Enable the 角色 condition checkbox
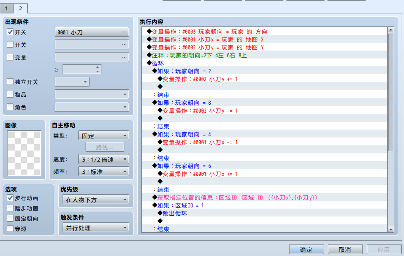This screenshot has height=256, width=404. point(10,107)
